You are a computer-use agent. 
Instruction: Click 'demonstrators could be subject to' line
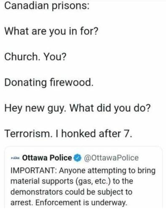pyautogui.click(x=72, y=192)
